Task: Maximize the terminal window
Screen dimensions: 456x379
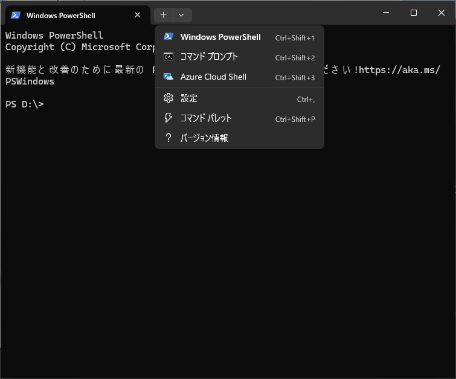Action: (x=414, y=13)
